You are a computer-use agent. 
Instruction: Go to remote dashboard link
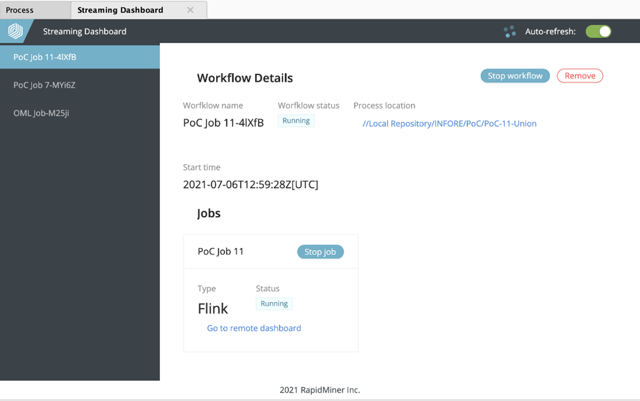(254, 328)
